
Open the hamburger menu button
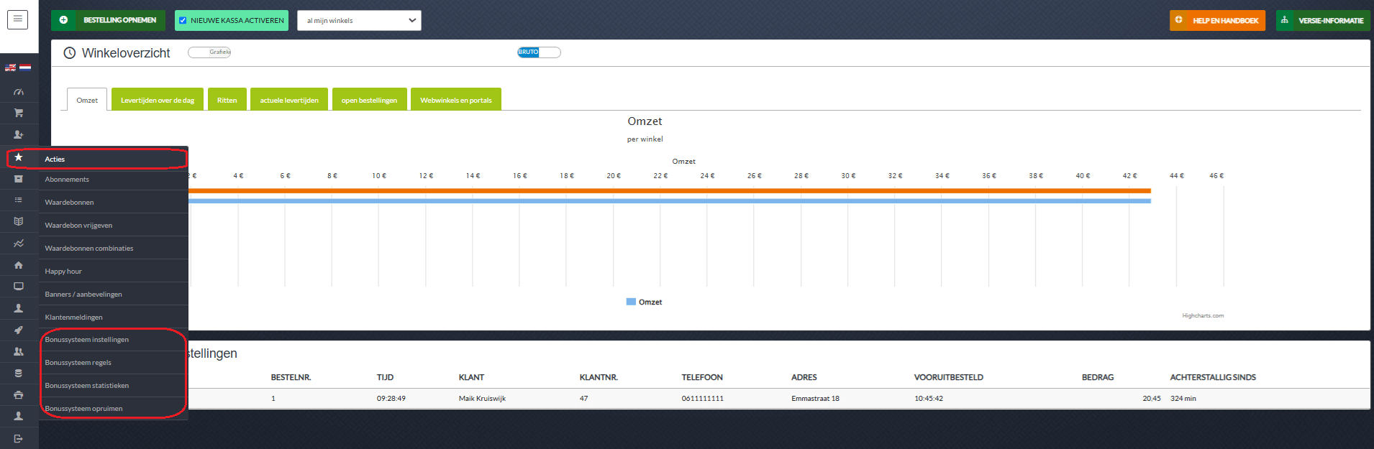coord(18,19)
